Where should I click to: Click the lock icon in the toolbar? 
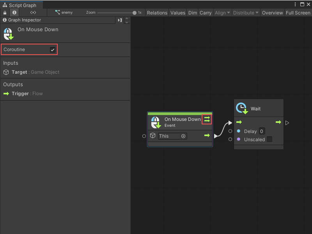(x=4, y=12)
